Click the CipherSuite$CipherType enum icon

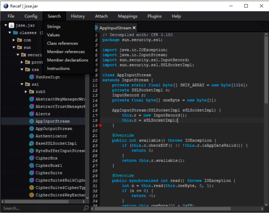(x=31, y=187)
